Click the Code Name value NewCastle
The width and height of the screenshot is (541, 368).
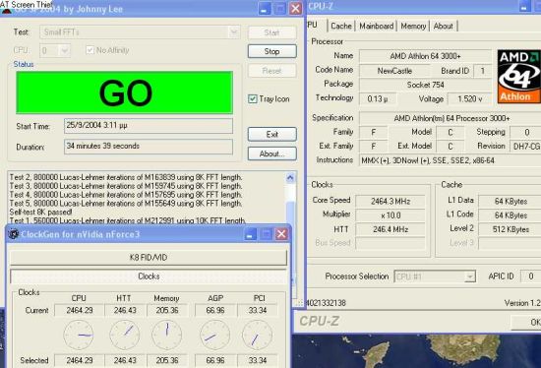[x=394, y=71]
